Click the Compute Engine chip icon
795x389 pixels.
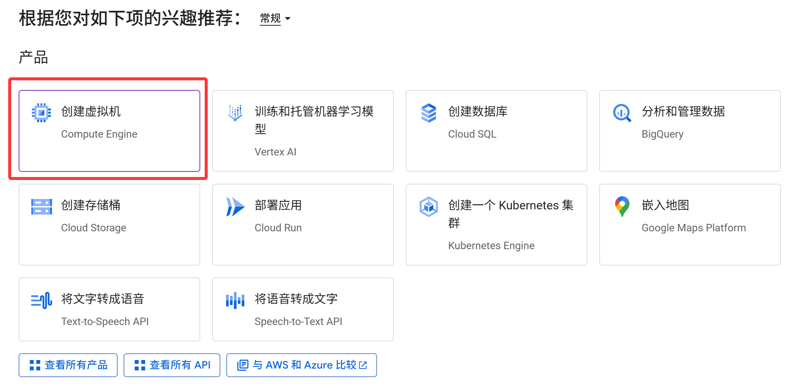click(x=41, y=112)
